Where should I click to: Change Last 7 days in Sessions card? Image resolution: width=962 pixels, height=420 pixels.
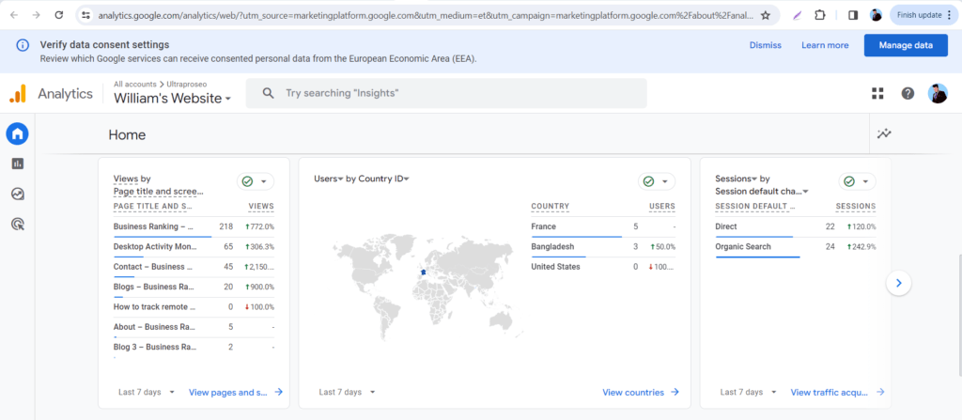coord(749,392)
